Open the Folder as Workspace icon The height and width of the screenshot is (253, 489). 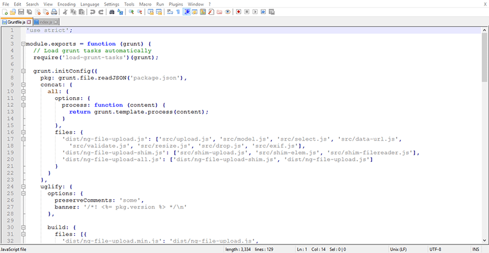(219, 12)
